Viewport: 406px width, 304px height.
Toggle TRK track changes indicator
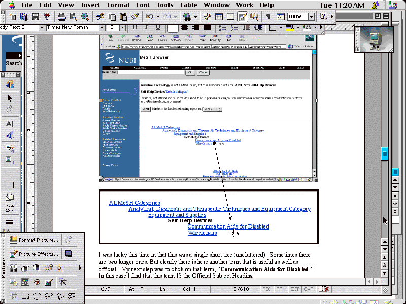tap(281, 289)
